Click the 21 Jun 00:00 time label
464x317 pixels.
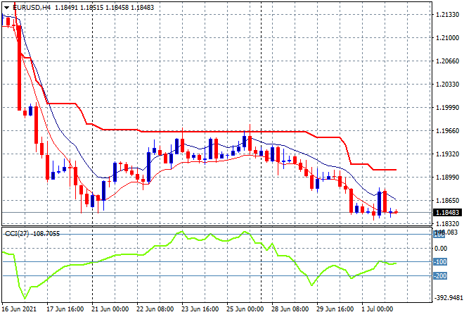click(110, 309)
